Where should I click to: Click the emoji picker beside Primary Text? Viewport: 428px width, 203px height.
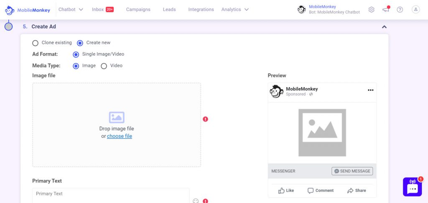tap(196, 201)
